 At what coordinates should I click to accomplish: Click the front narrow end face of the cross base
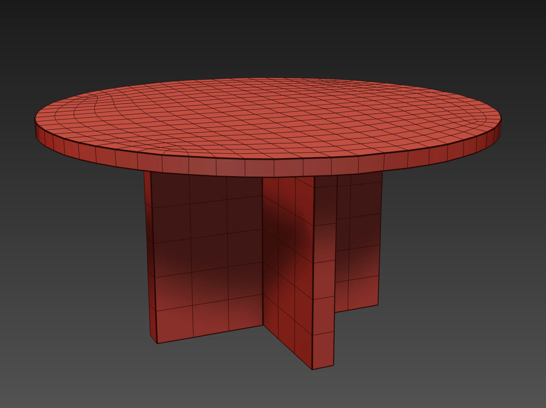click(323, 273)
